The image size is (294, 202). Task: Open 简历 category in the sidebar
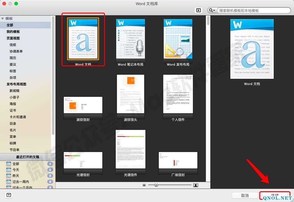coord(13,58)
